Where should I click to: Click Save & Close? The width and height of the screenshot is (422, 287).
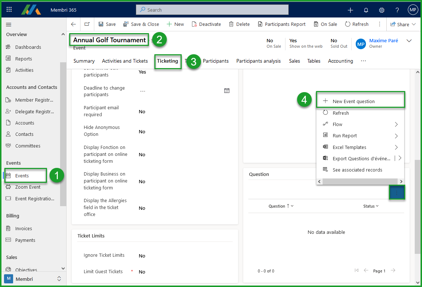point(141,24)
